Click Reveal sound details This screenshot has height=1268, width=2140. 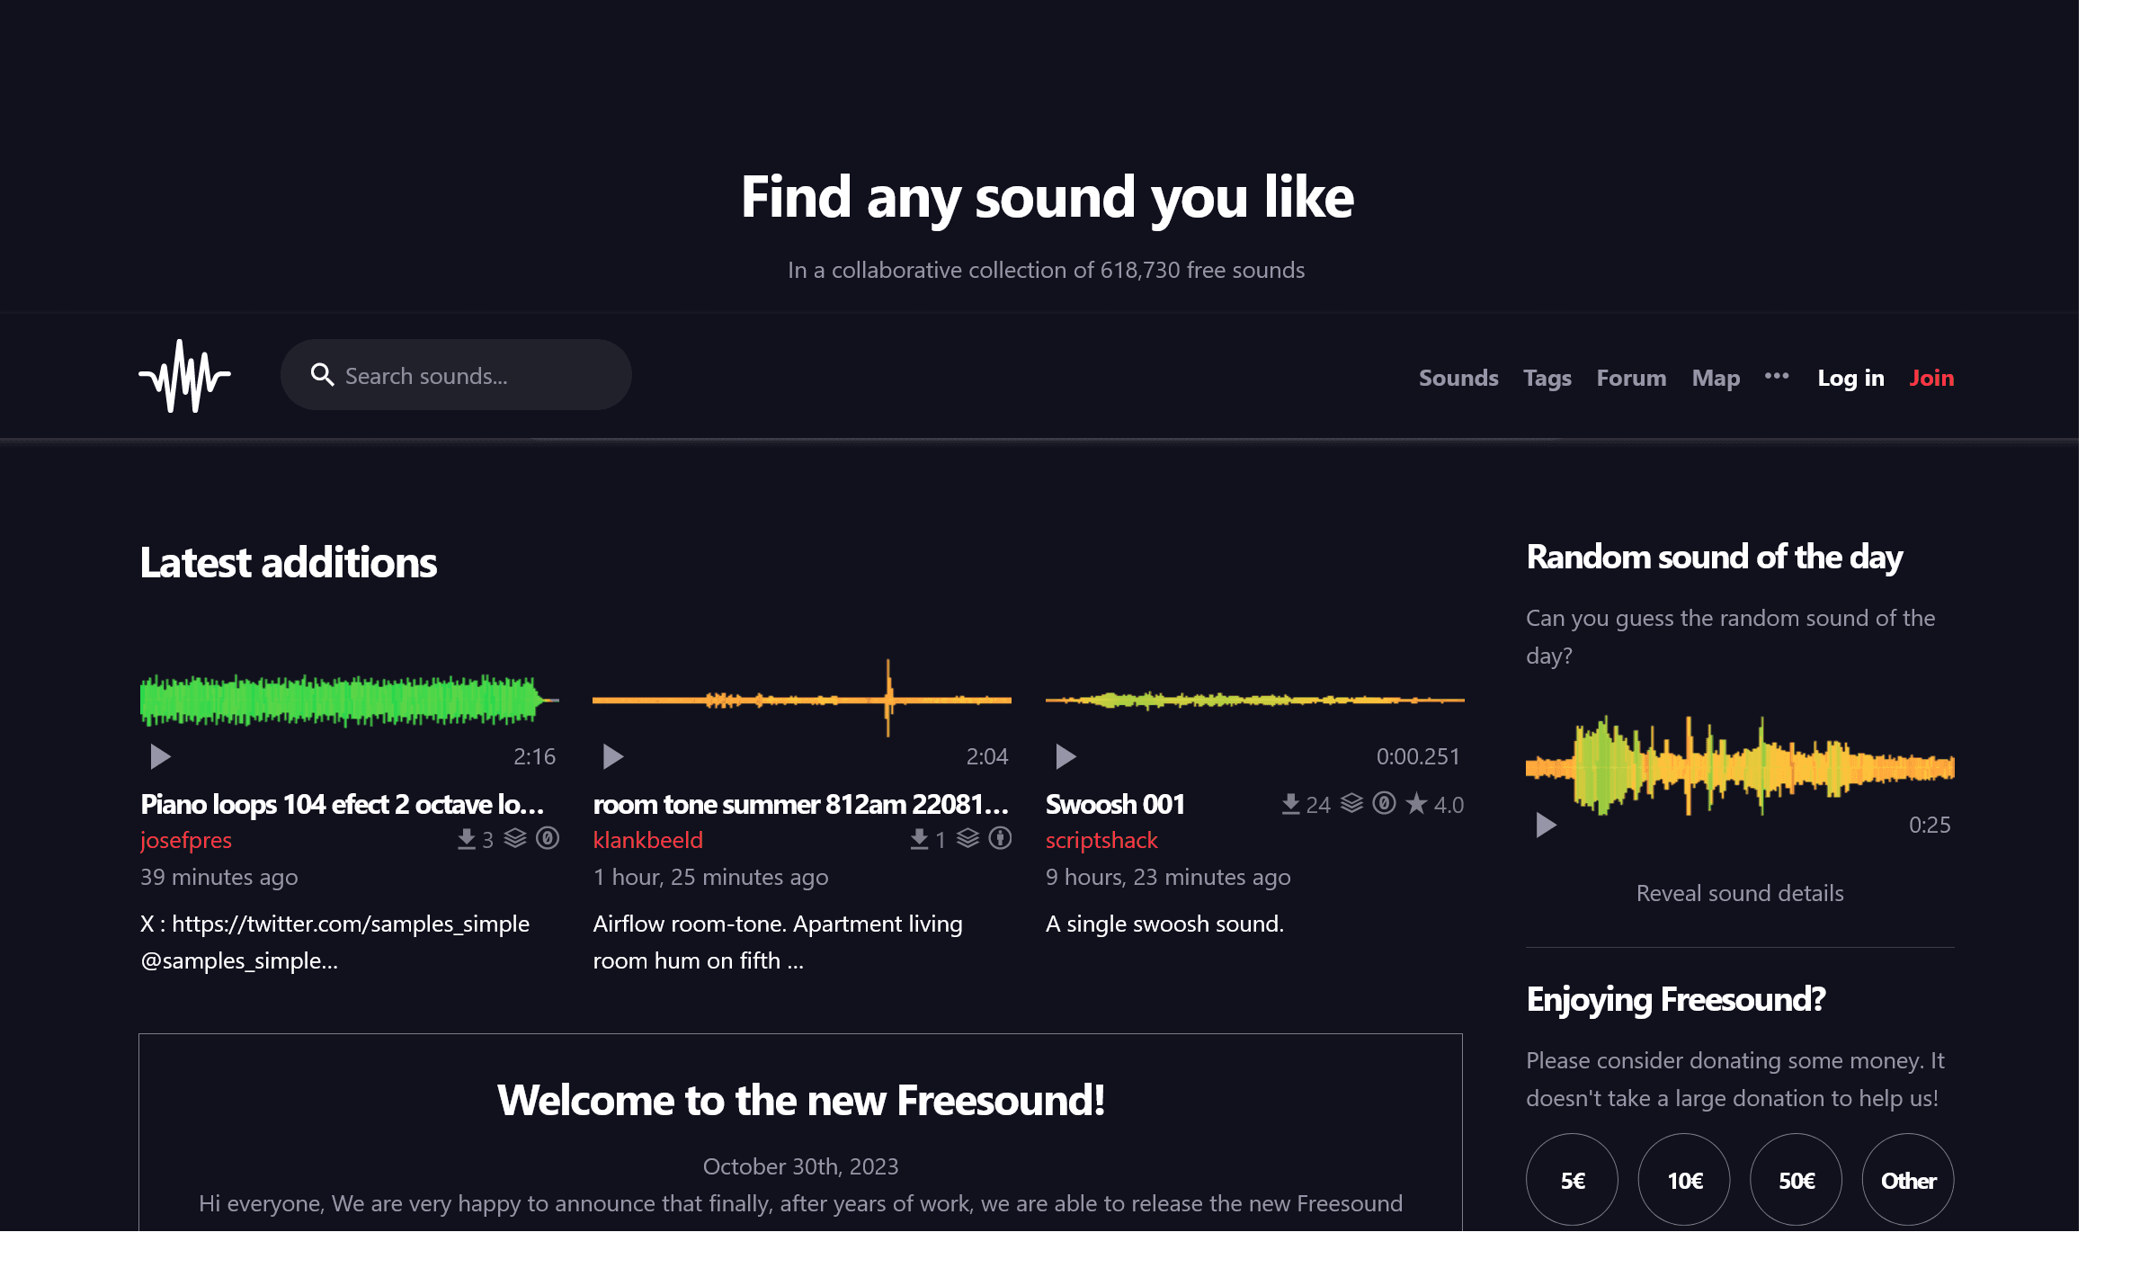(x=1740, y=893)
